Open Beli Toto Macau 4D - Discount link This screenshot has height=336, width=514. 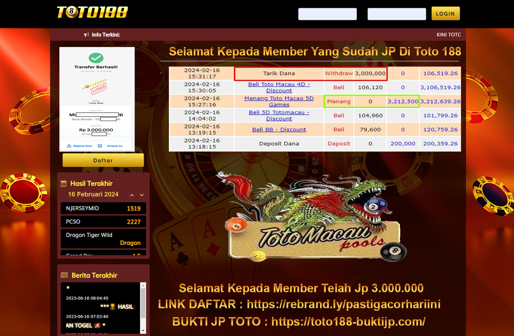(279, 87)
